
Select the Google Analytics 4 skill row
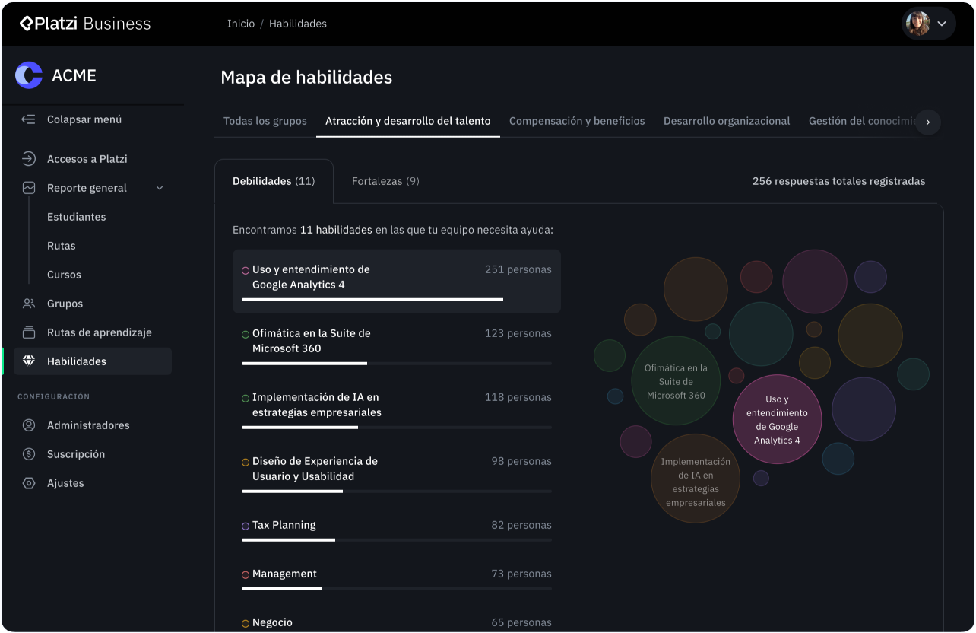tap(397, 282)
